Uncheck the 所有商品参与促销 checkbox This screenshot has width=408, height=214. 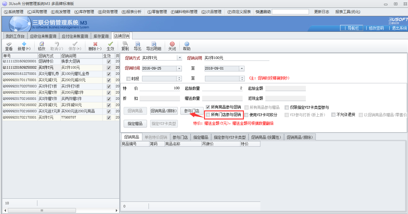[x=208, y=107]
